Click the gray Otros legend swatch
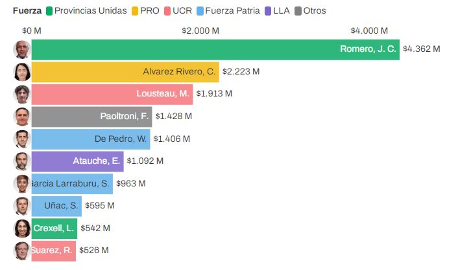 coord(298,11)
